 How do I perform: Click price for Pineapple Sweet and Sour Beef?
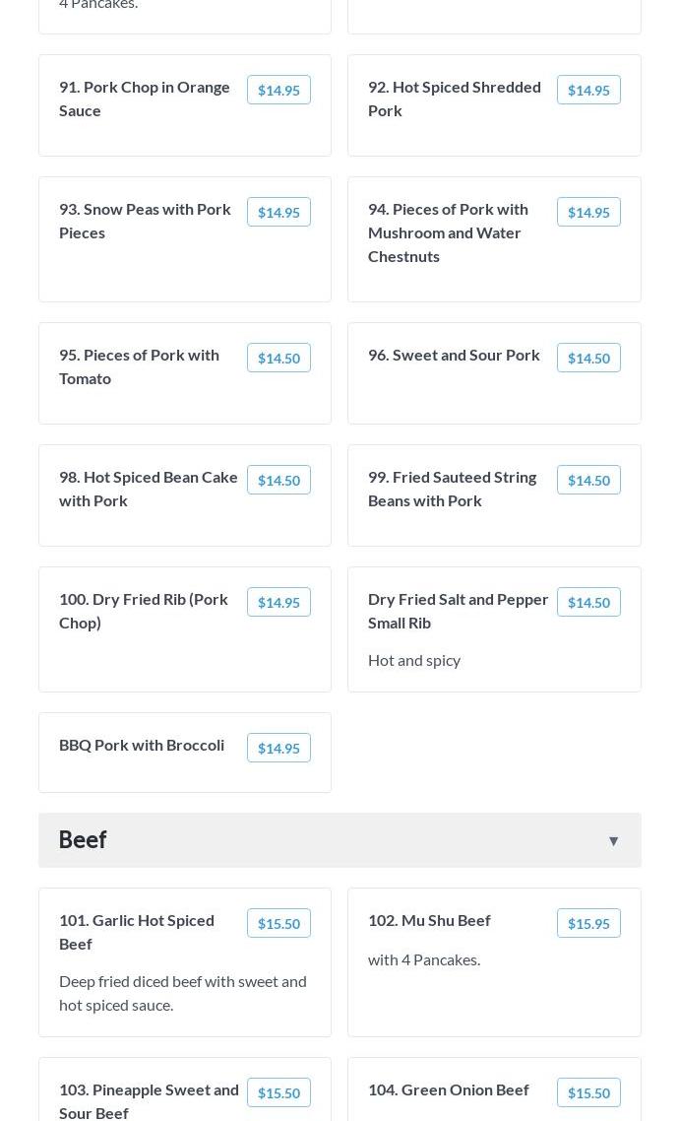pyautogui.click(x=278, y=1092)
